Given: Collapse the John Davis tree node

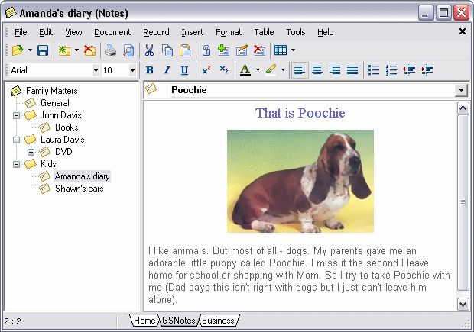Looking at the screenshot, I should (17, 115).
